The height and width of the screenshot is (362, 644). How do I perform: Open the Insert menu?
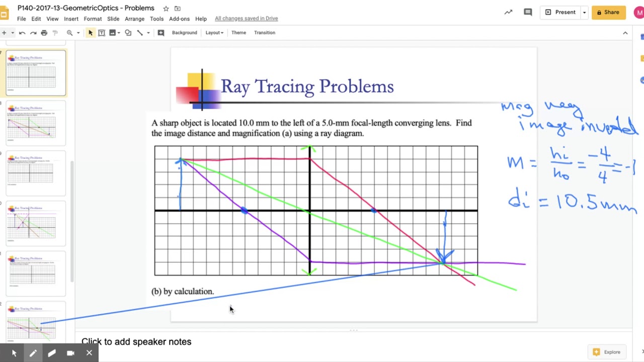[x=71, y=19]
